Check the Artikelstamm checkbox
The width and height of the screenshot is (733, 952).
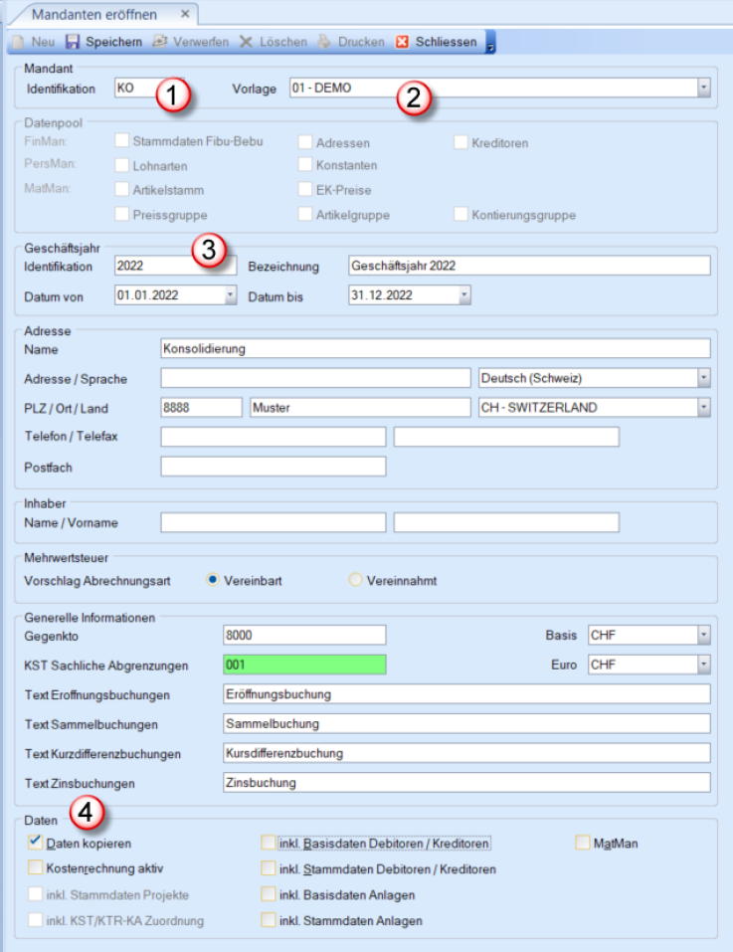(122, 189)
